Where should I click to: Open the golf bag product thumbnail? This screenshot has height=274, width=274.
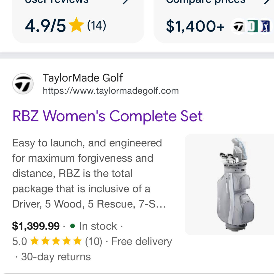pyautogui.click(x=231, y=184)
